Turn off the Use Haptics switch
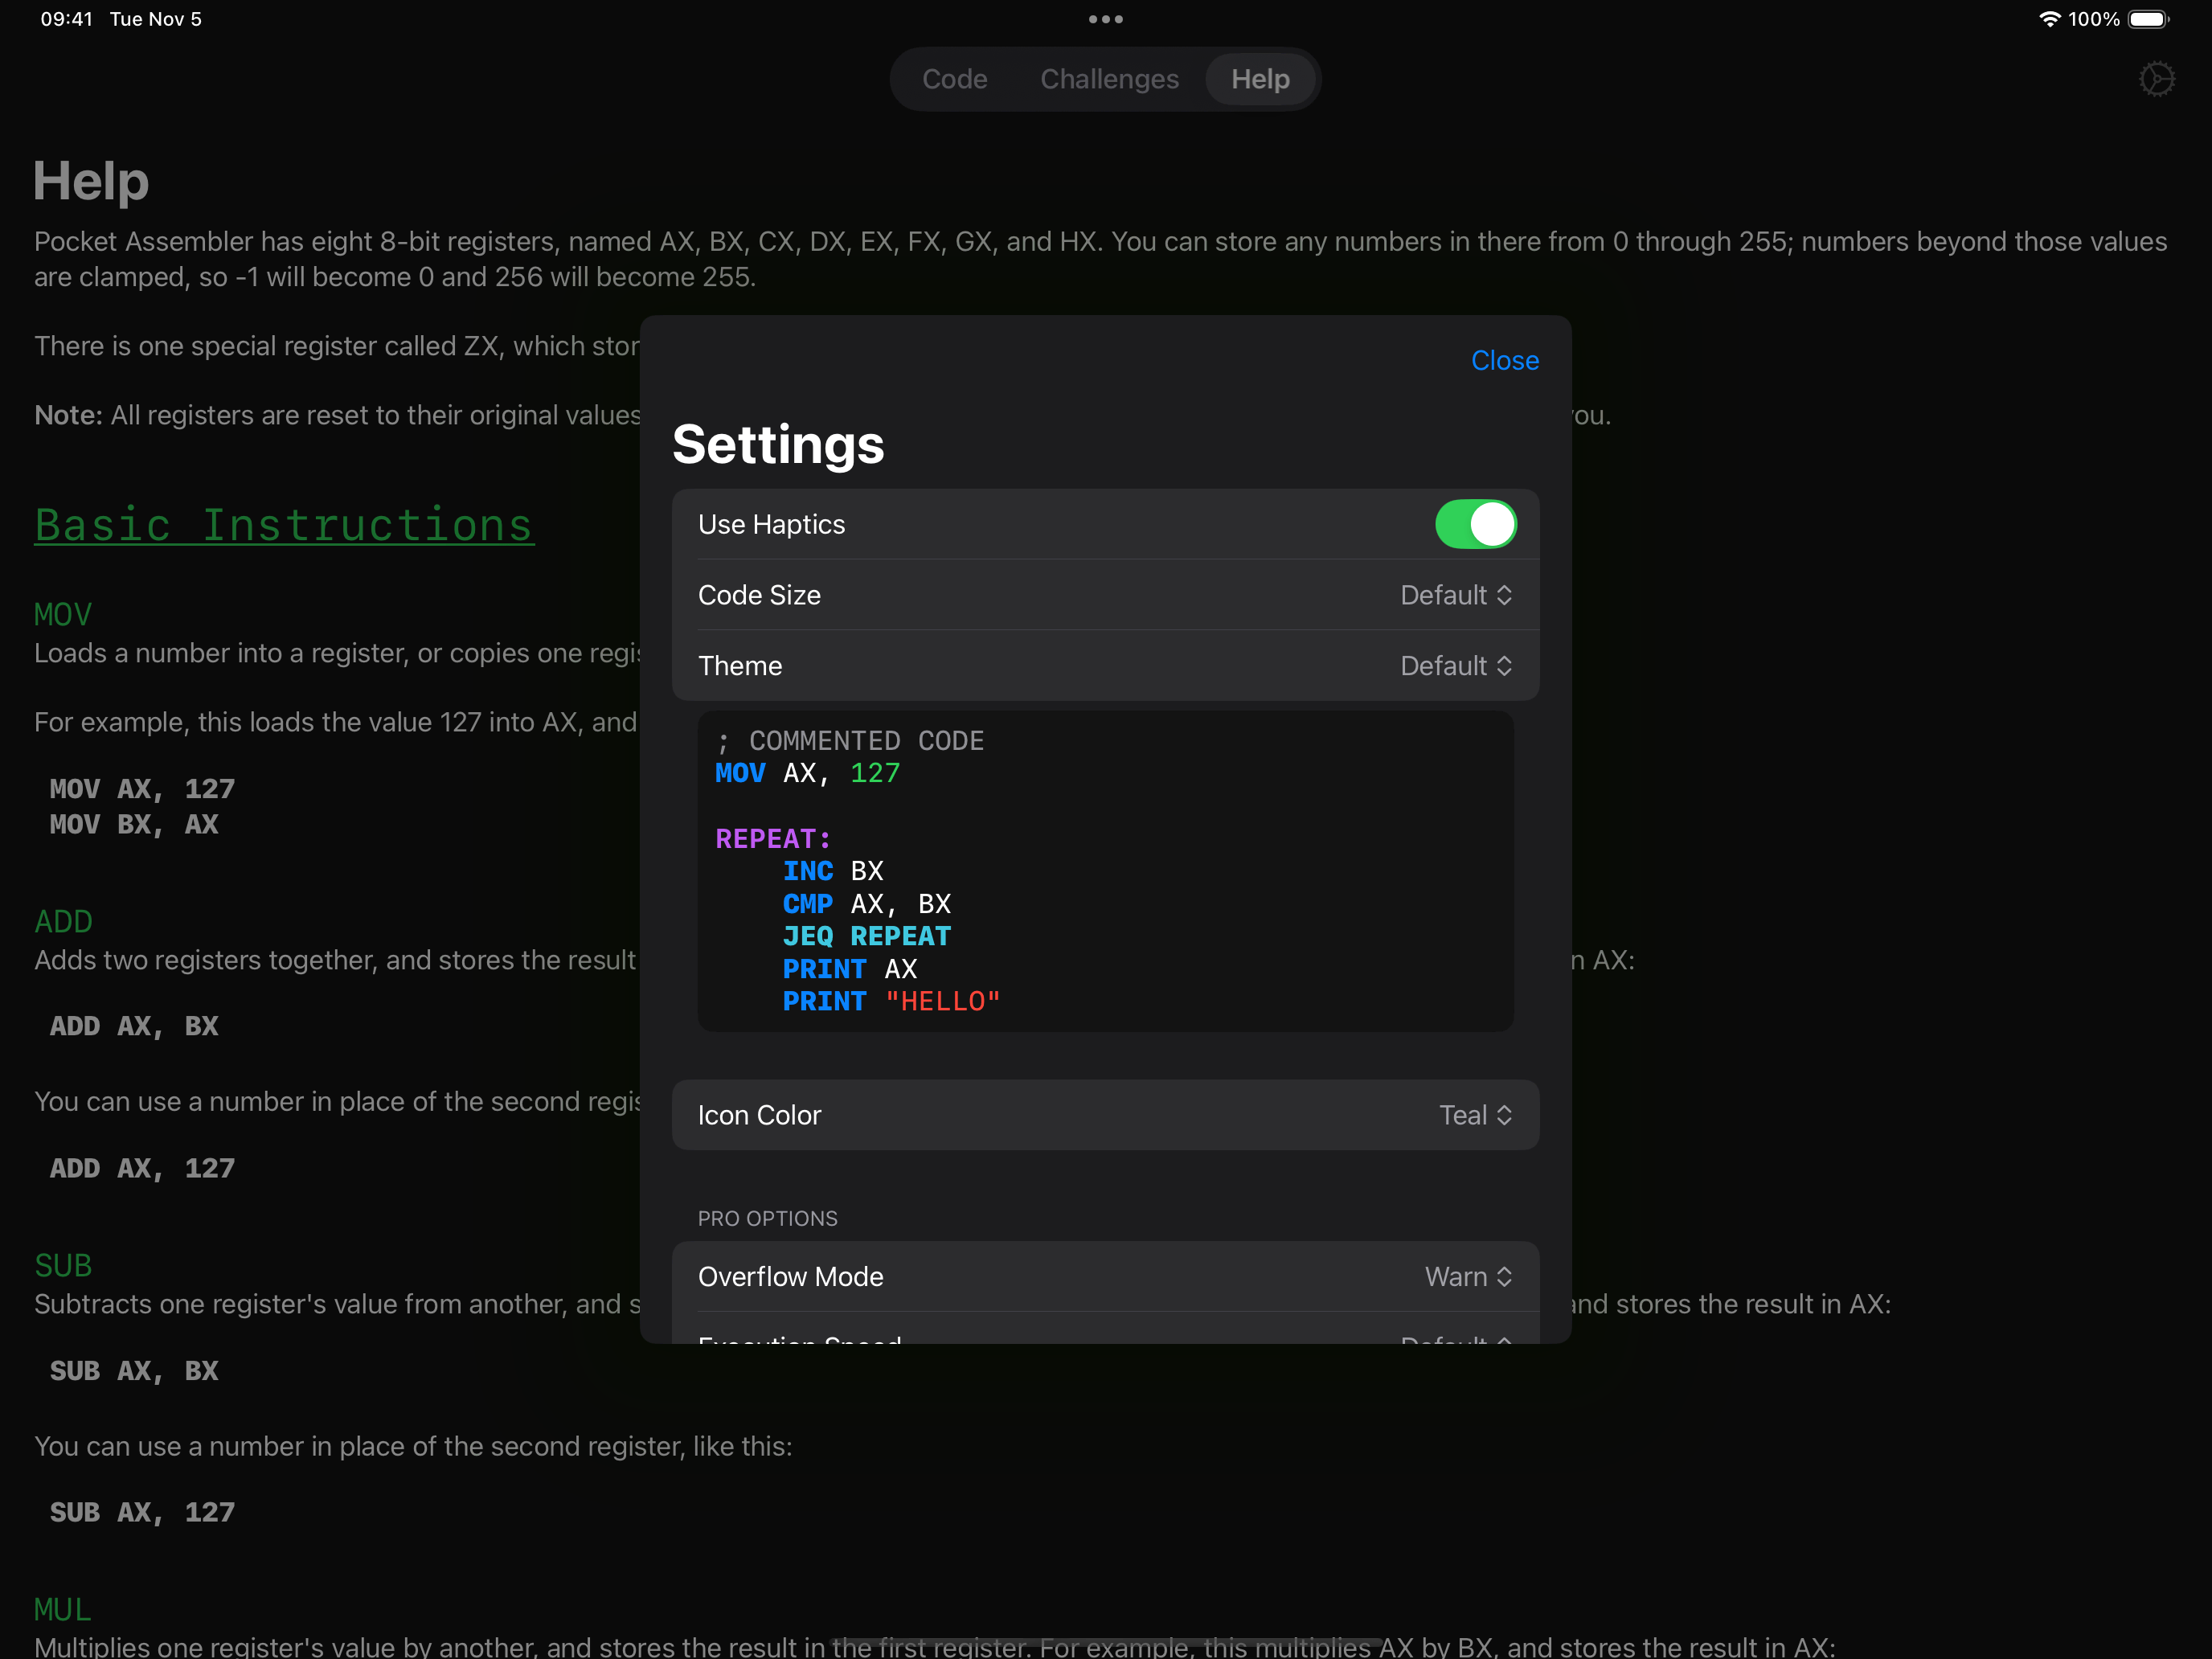 pyautogui.click(x=1475, y=524)
